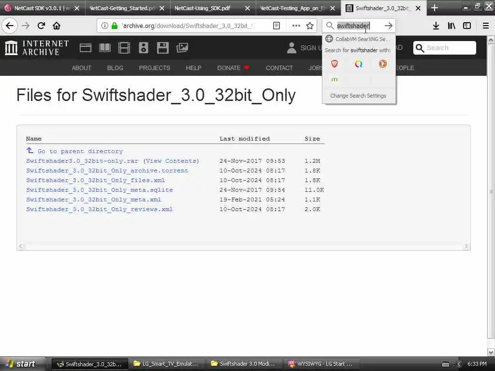Search with DuckDuckGo engine icon
495x371 pixels.
click(x=383, y=64)
